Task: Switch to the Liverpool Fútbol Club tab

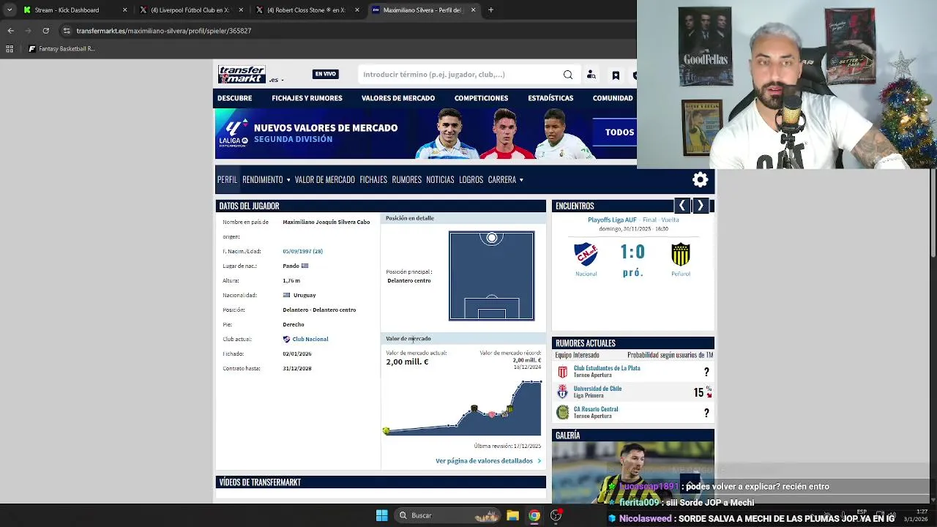Action: (x=190, y=10)
